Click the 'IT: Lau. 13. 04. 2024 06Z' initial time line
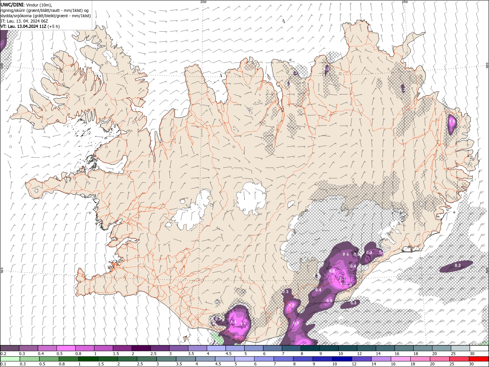The width and height of the screenshot is (489, 367). 24,21
